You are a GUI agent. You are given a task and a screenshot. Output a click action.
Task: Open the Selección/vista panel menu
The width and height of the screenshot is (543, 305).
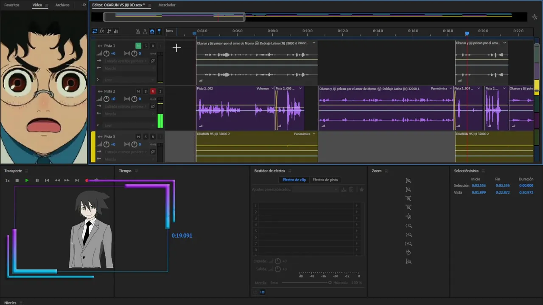483,171
